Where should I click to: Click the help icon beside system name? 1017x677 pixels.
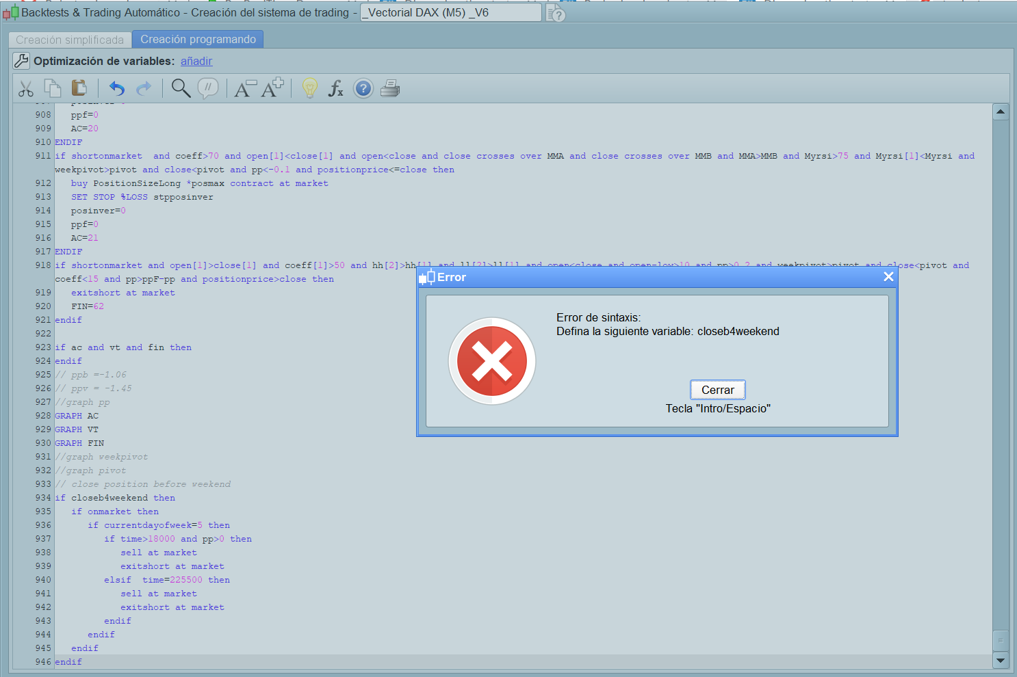click(x=556, y=13)
